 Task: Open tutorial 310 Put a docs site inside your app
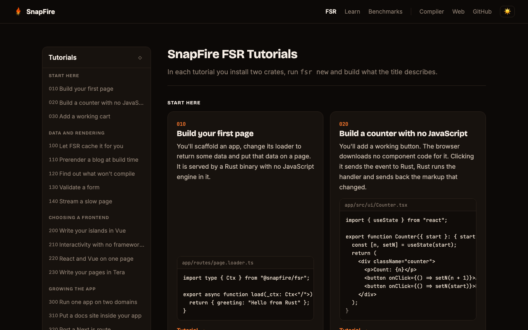pyautogui.click(x=97, y=316)
